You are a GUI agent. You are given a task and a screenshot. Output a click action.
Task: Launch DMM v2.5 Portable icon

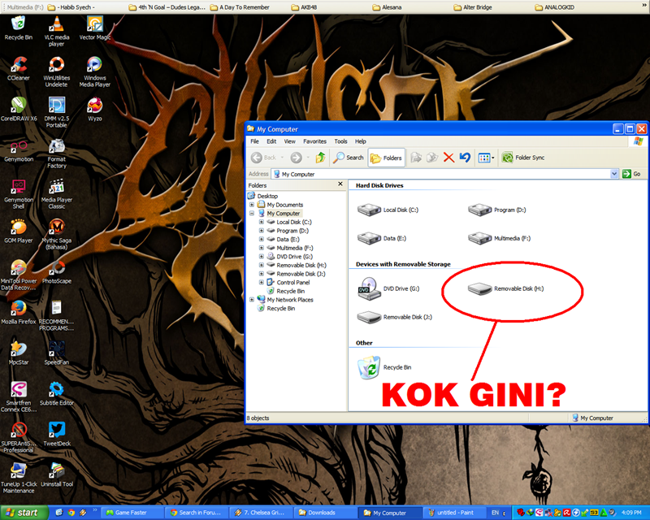click(x=56, y=112)
